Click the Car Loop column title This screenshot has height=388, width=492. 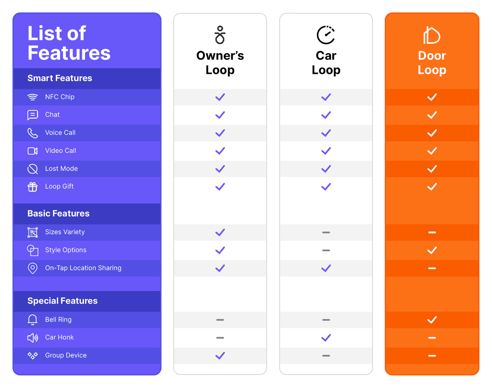pyautogui.click(x=326, y=63)
